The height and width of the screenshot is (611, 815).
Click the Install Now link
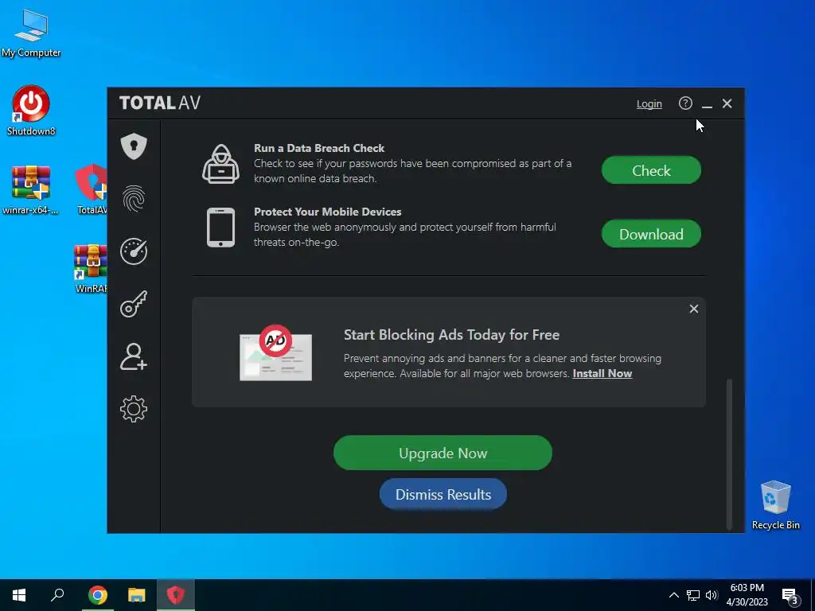tap(602, 374)
